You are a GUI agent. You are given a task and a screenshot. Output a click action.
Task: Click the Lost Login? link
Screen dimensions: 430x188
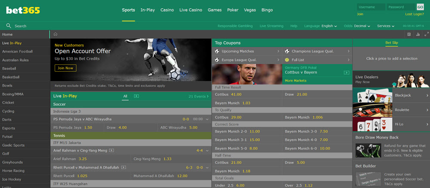pos(415,14)
